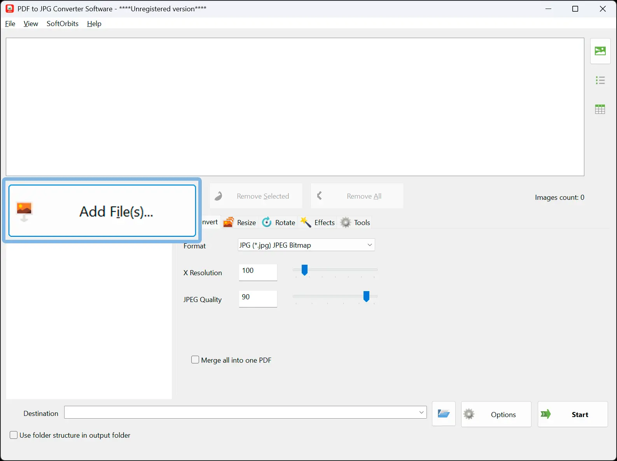This screenshot has width=617, height=461.
Task: Click the JPEG Quality slider handle
Action: [x=366, y=297]
